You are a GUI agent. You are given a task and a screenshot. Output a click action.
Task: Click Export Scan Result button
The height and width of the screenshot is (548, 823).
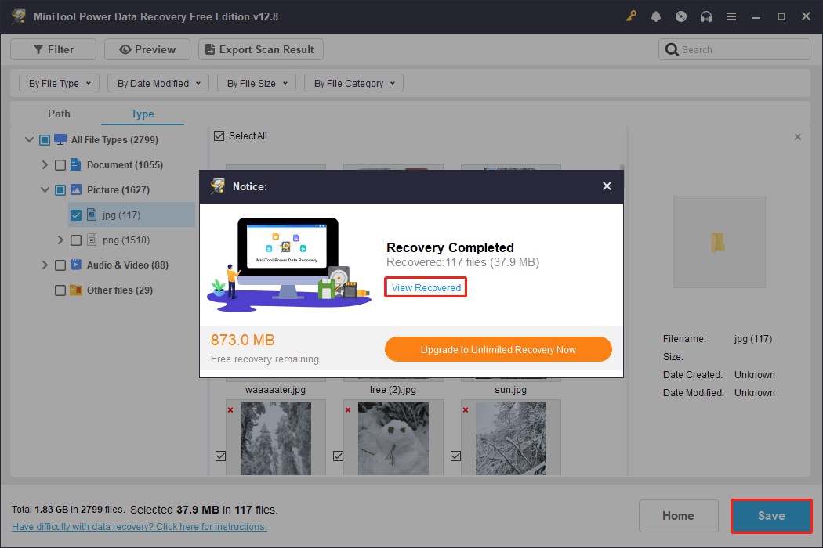coord(261,49)
